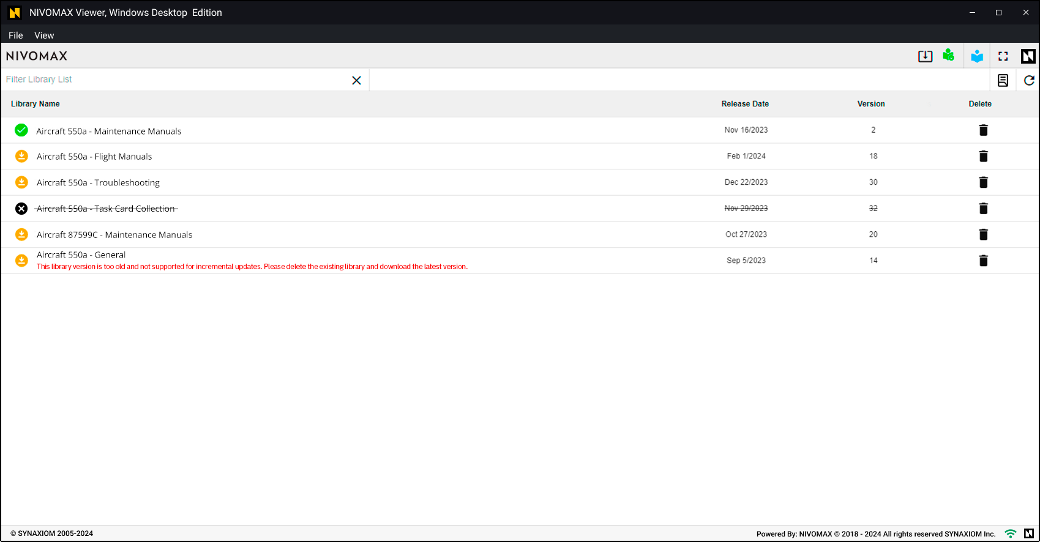Delete Aircraft 550a Task Card Collection
Screen dimensions: 1040x542
[x=983, y=209]
